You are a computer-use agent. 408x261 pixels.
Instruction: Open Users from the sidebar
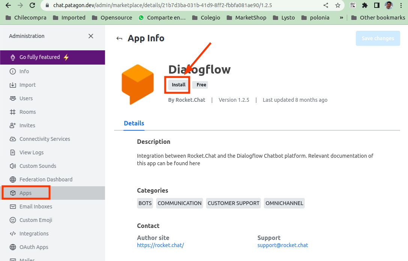click(x=26, y=98)
